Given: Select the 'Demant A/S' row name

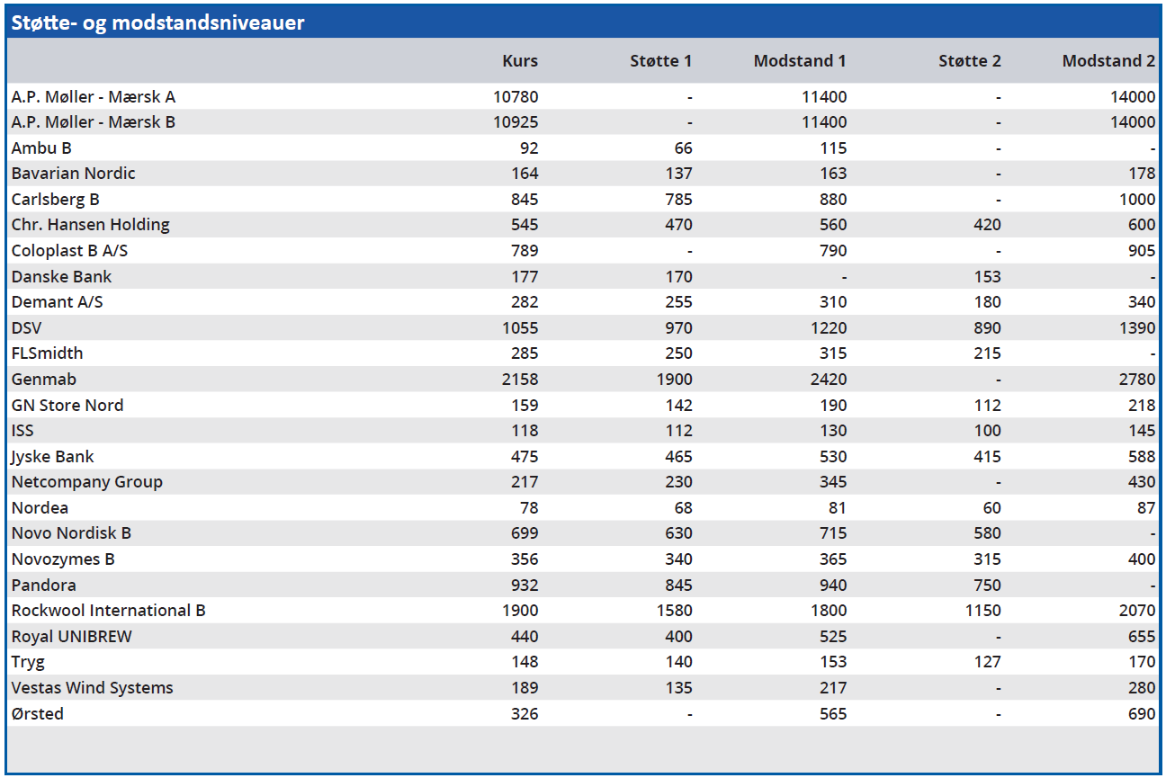Looking at the screenshot, I should (58, 302).
